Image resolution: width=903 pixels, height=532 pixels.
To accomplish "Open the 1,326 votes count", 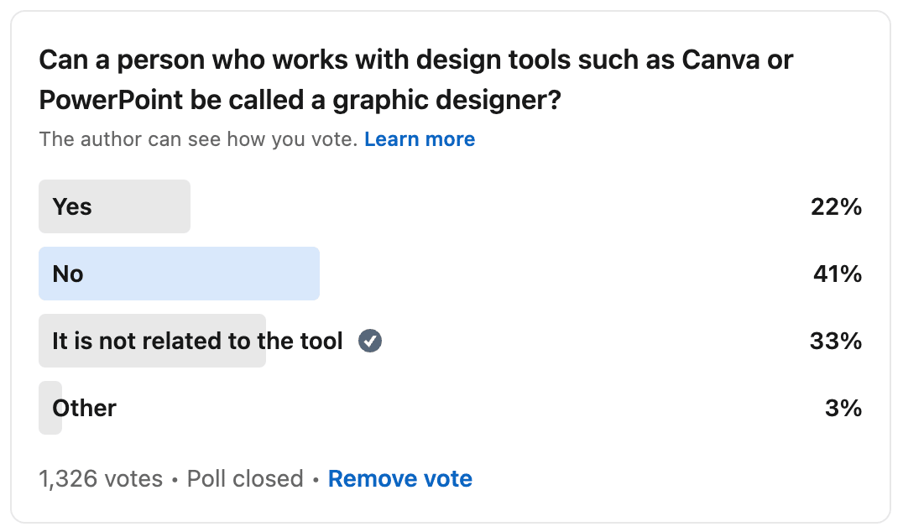I will (x=101, y=478).
